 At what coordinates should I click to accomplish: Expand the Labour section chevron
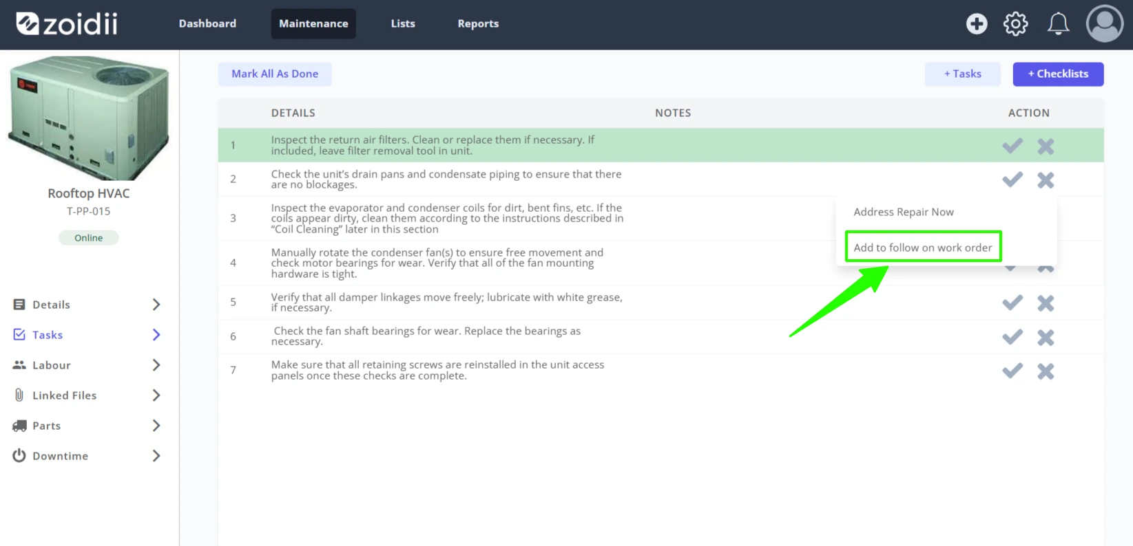pyautogui.click(x=156, y=365)
